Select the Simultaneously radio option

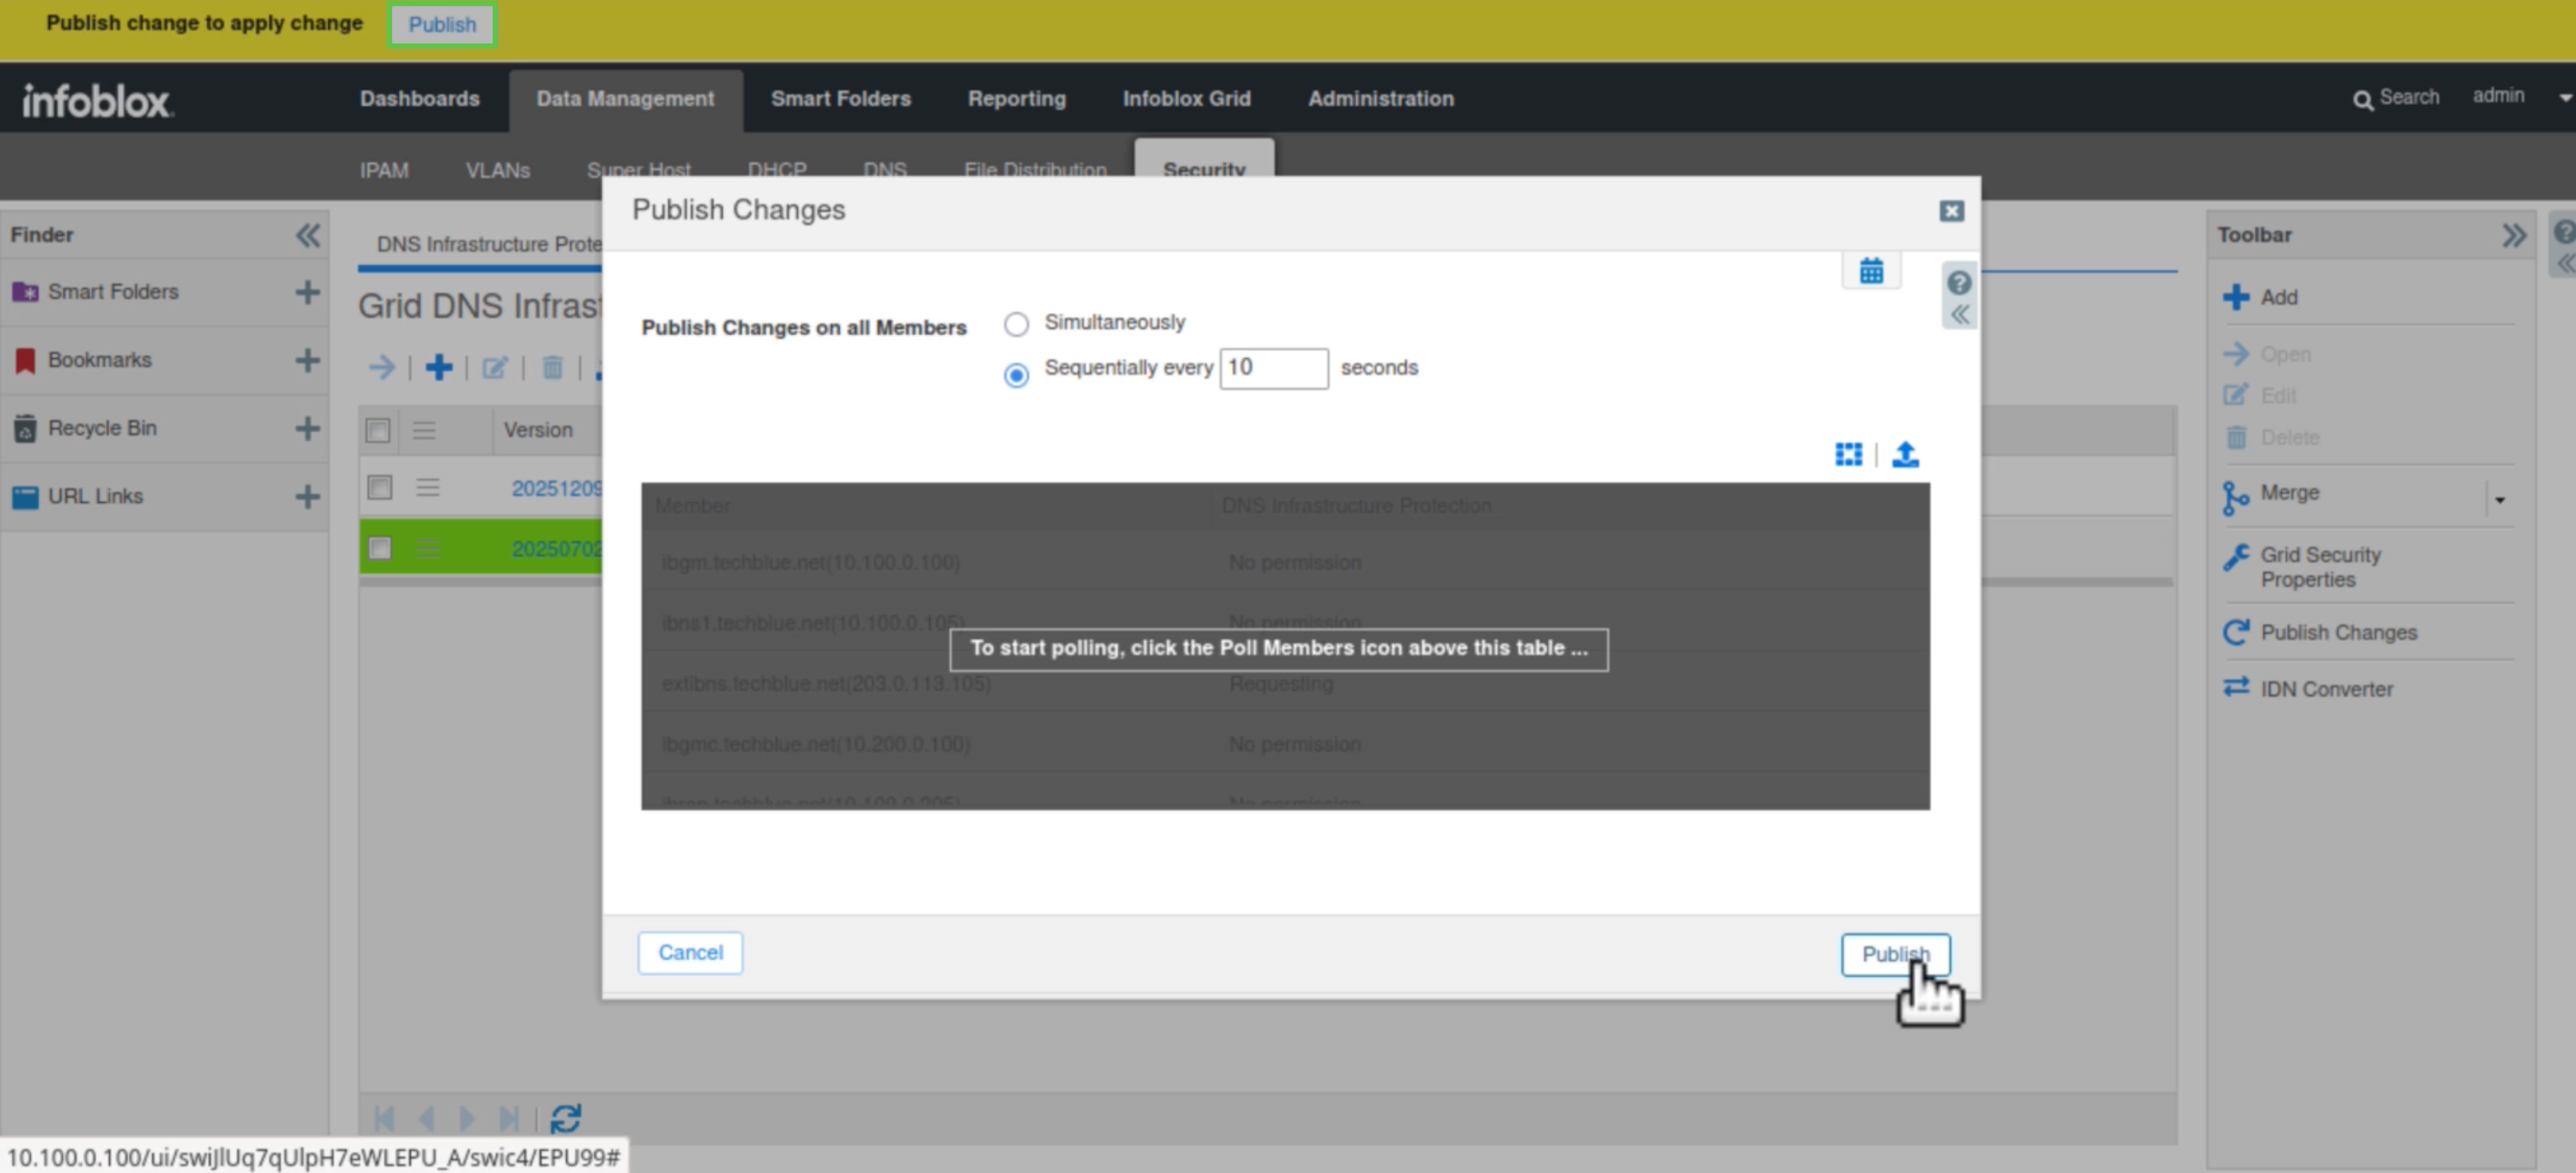[1016, 324]
